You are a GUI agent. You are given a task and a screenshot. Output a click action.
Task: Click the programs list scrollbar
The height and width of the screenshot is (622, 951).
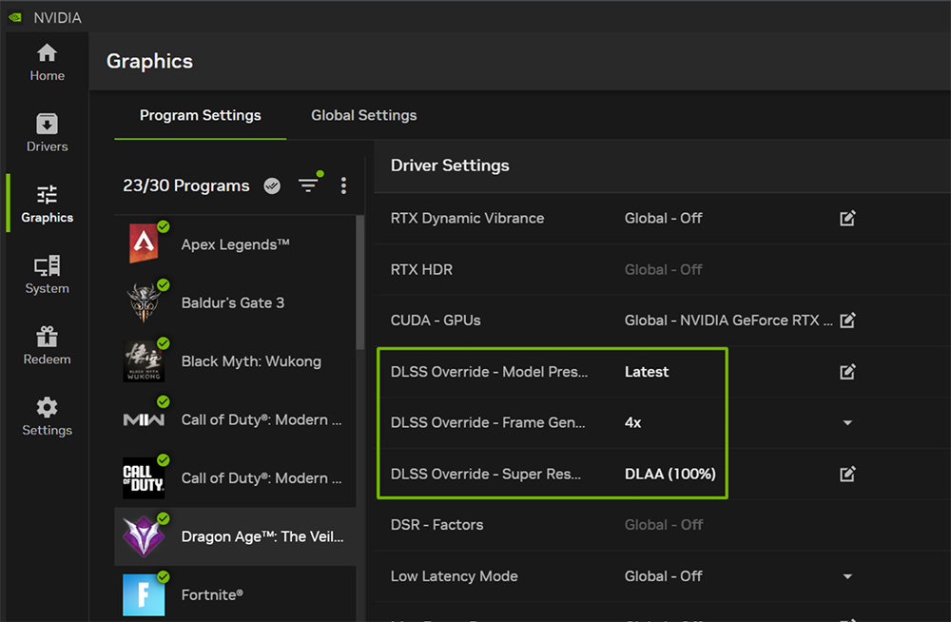(359, 285)
